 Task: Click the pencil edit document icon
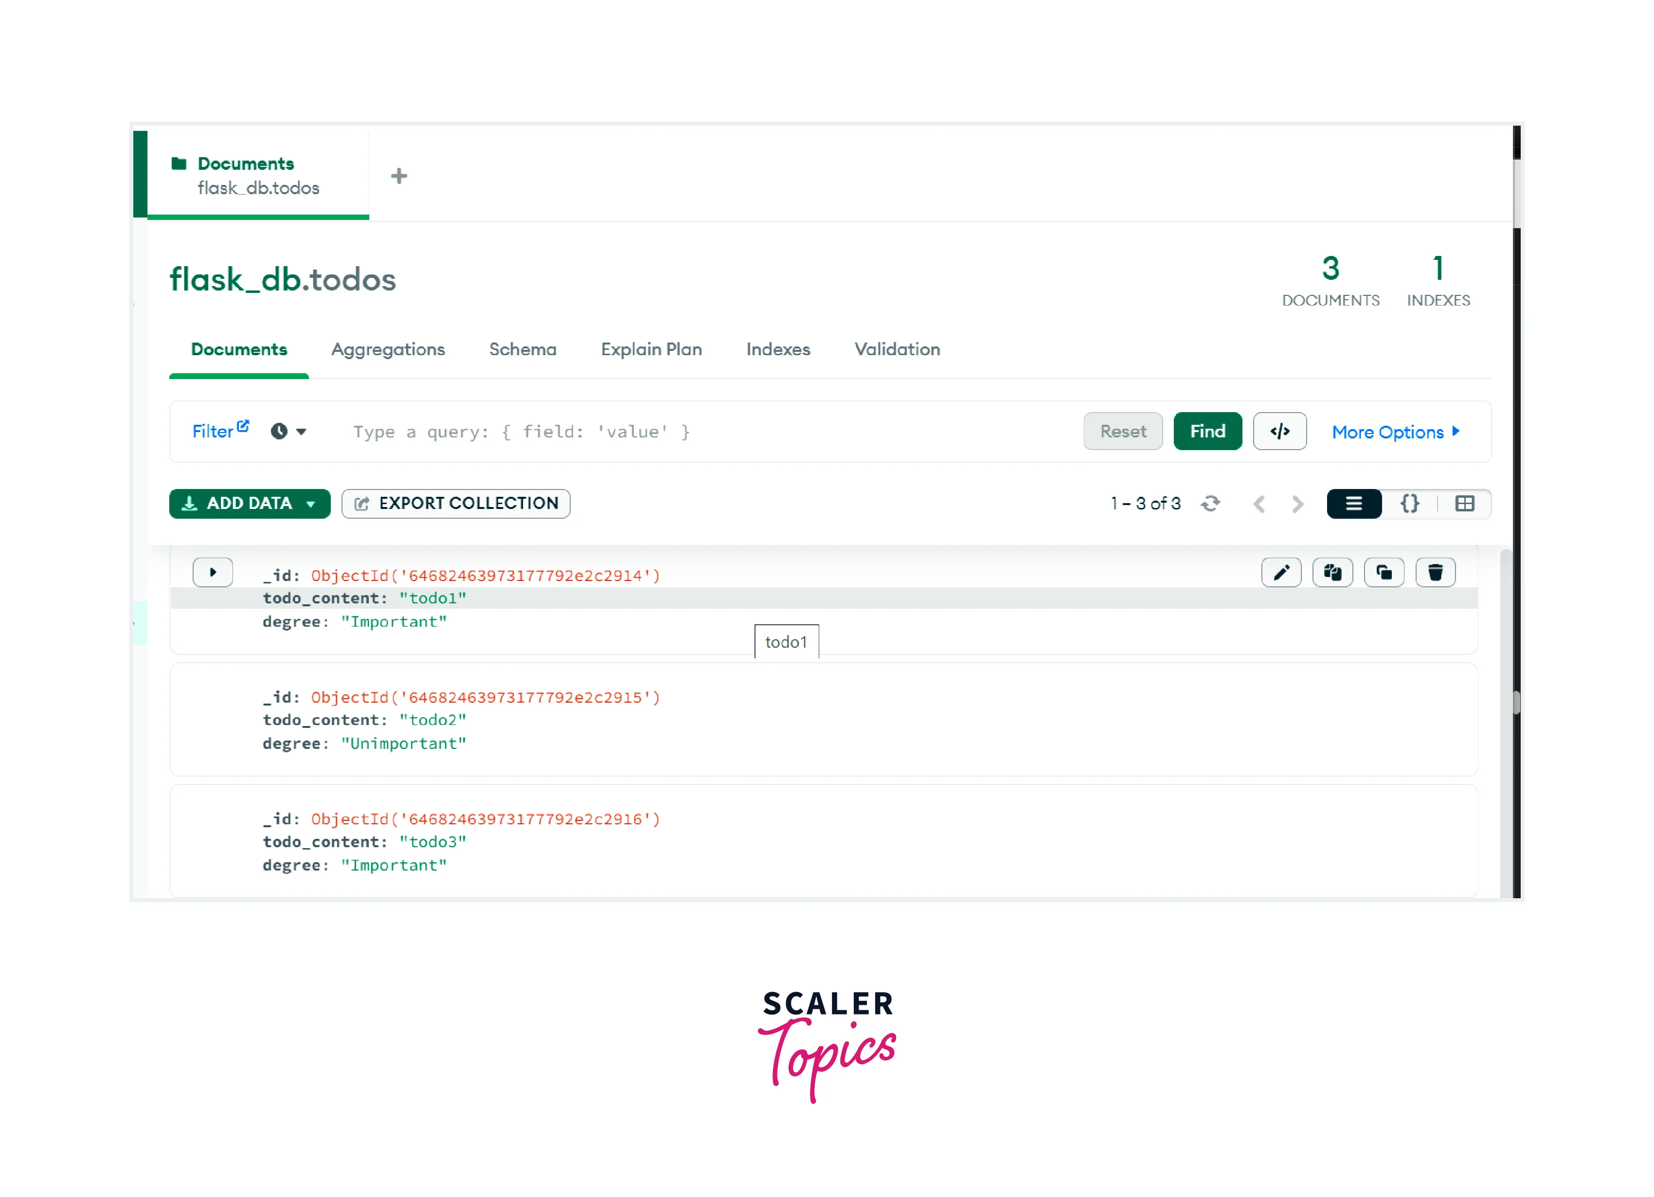click(1280, 573)
